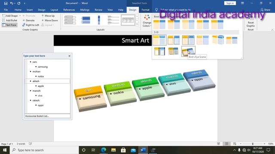Image resolution: width=275 pixels, height=154 pixels.
Task: Switch to Web Layout view
Action: click(235, 144)
